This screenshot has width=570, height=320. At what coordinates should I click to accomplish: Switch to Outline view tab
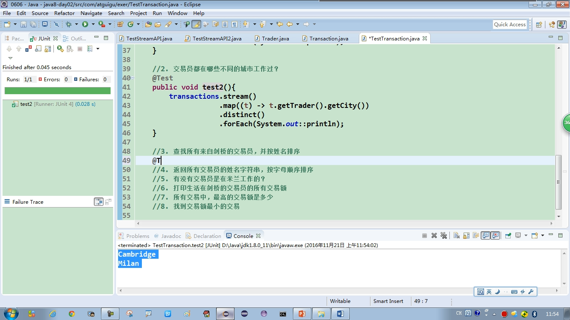74,38
